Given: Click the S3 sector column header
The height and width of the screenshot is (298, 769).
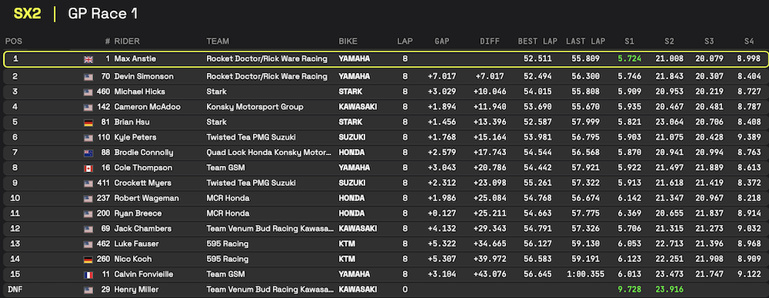Looking at the screenshot, I should coord(709,41).
